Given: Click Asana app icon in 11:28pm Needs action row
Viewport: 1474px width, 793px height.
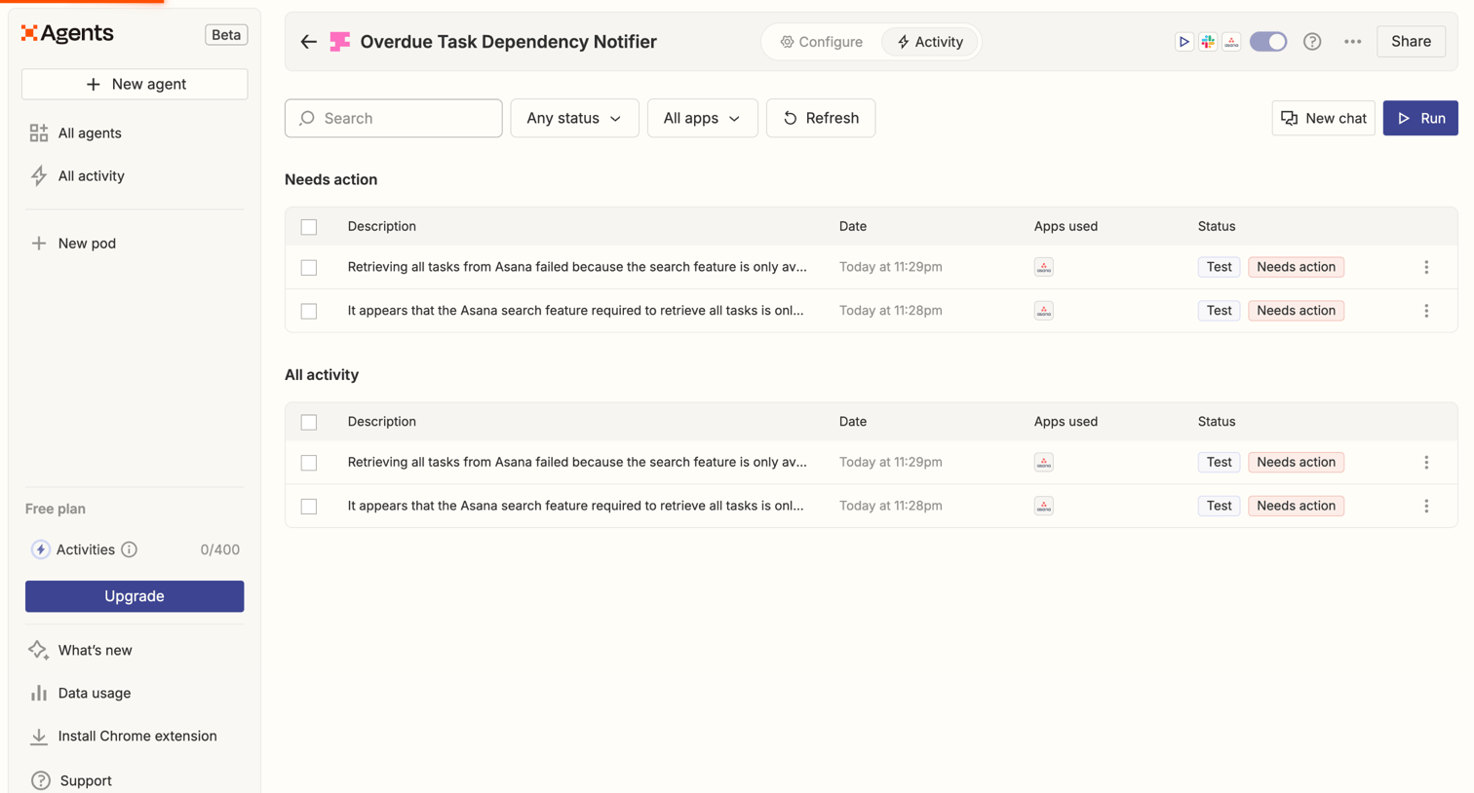Looking at the screenshot, I should (1043, 311).
